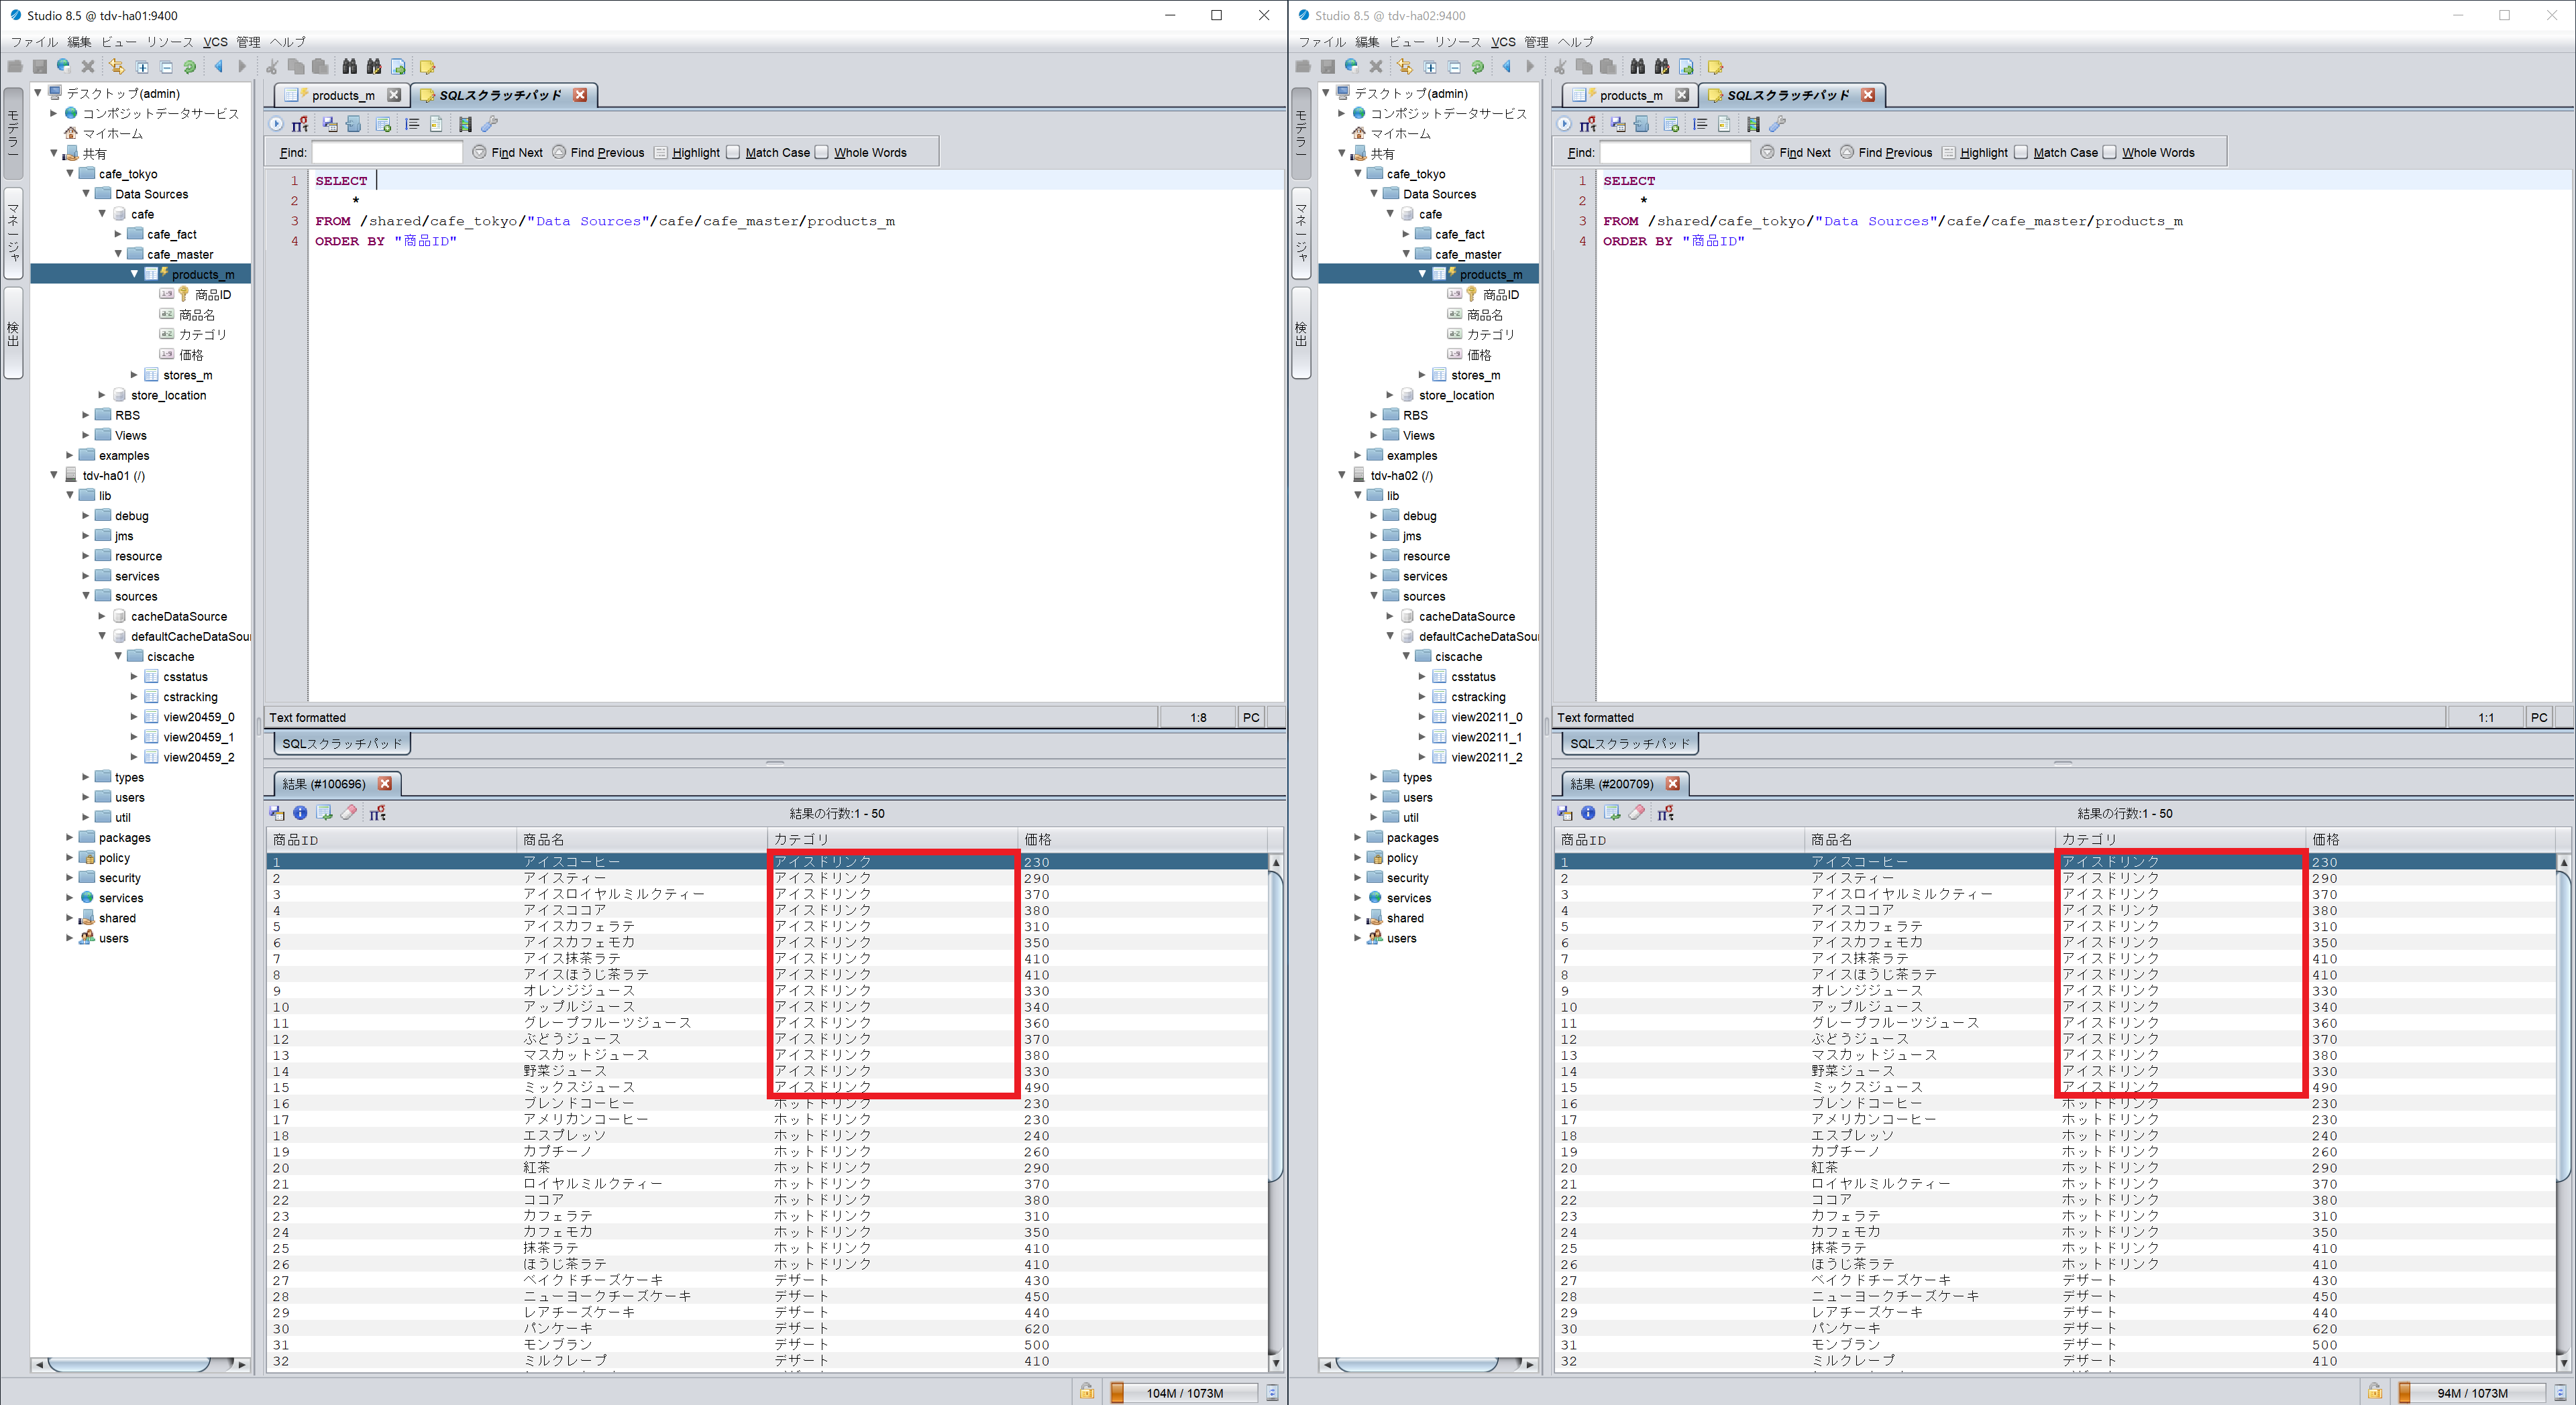Collapse tdv-ha01 node in left tree
The width and height of the screenshot is (2576, 1405).
(x=54, y=476)
